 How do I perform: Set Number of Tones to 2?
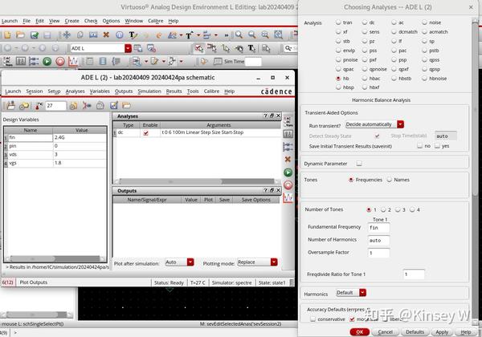(383, 209)
